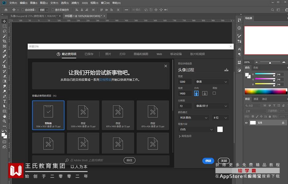This screenshot has width=288, height=184.
Task: Enable the 显示变换控件 checkbox
Action: coord(53,10)
